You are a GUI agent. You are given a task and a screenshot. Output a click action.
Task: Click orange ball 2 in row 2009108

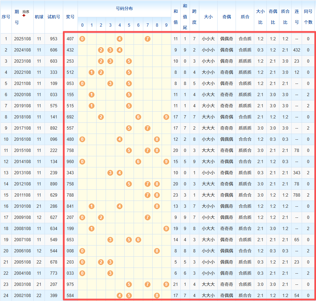[101, 217]
